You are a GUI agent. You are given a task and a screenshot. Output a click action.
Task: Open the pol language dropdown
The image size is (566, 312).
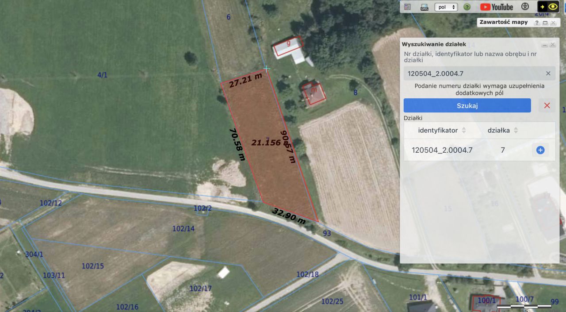(x=446, y=7)
